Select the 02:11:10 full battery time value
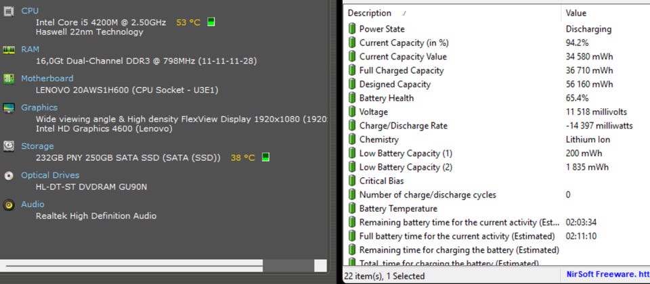This screenshot has width=650, height=284. [x=581, y=236]
